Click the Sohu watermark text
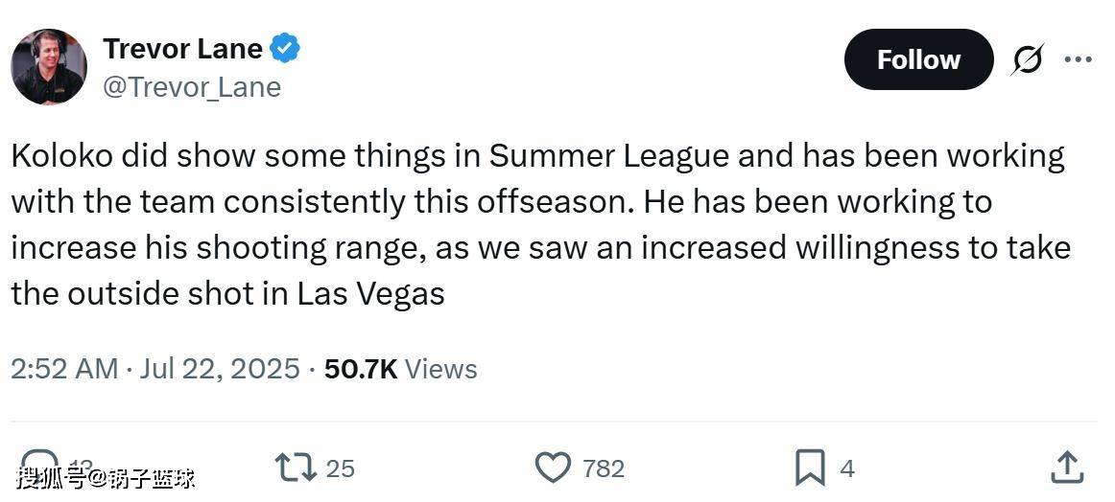This screenshot has width=1115, height=502. pos(106,479)
